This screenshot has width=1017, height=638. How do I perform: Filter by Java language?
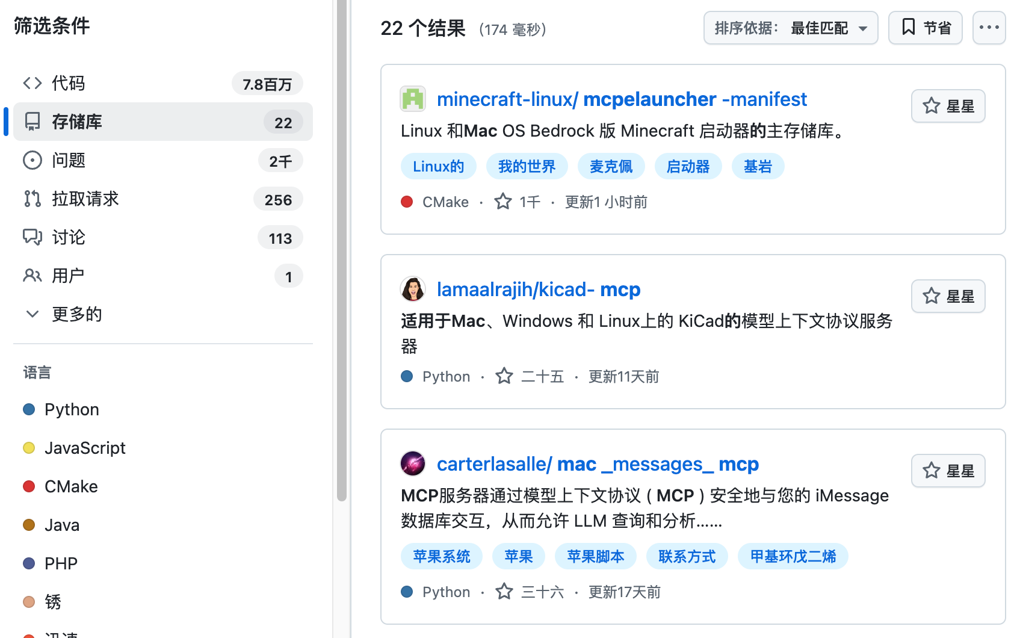click(62, 525)
